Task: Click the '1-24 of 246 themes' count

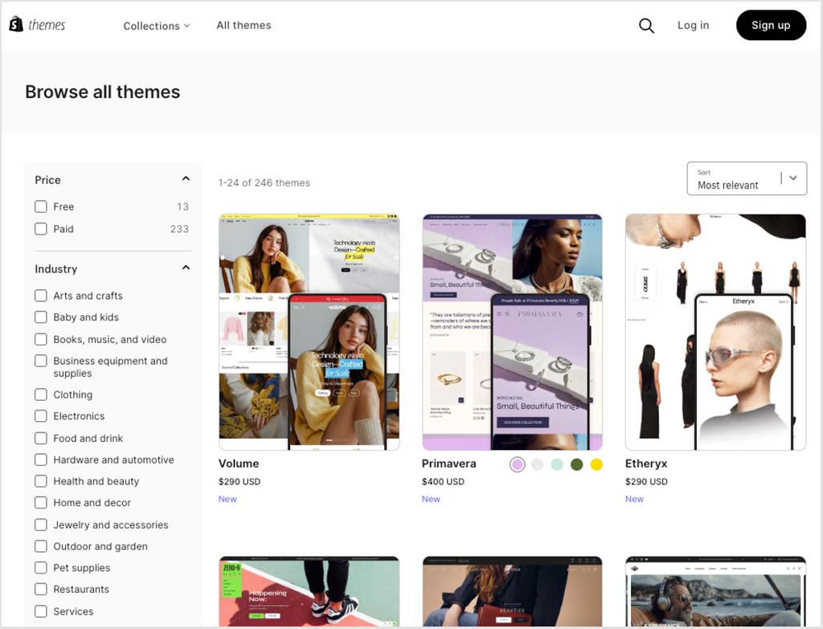Action: [x=264, y=182]
